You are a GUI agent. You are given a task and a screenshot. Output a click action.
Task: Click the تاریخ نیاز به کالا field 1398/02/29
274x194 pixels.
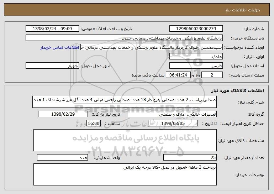point(63,114)
